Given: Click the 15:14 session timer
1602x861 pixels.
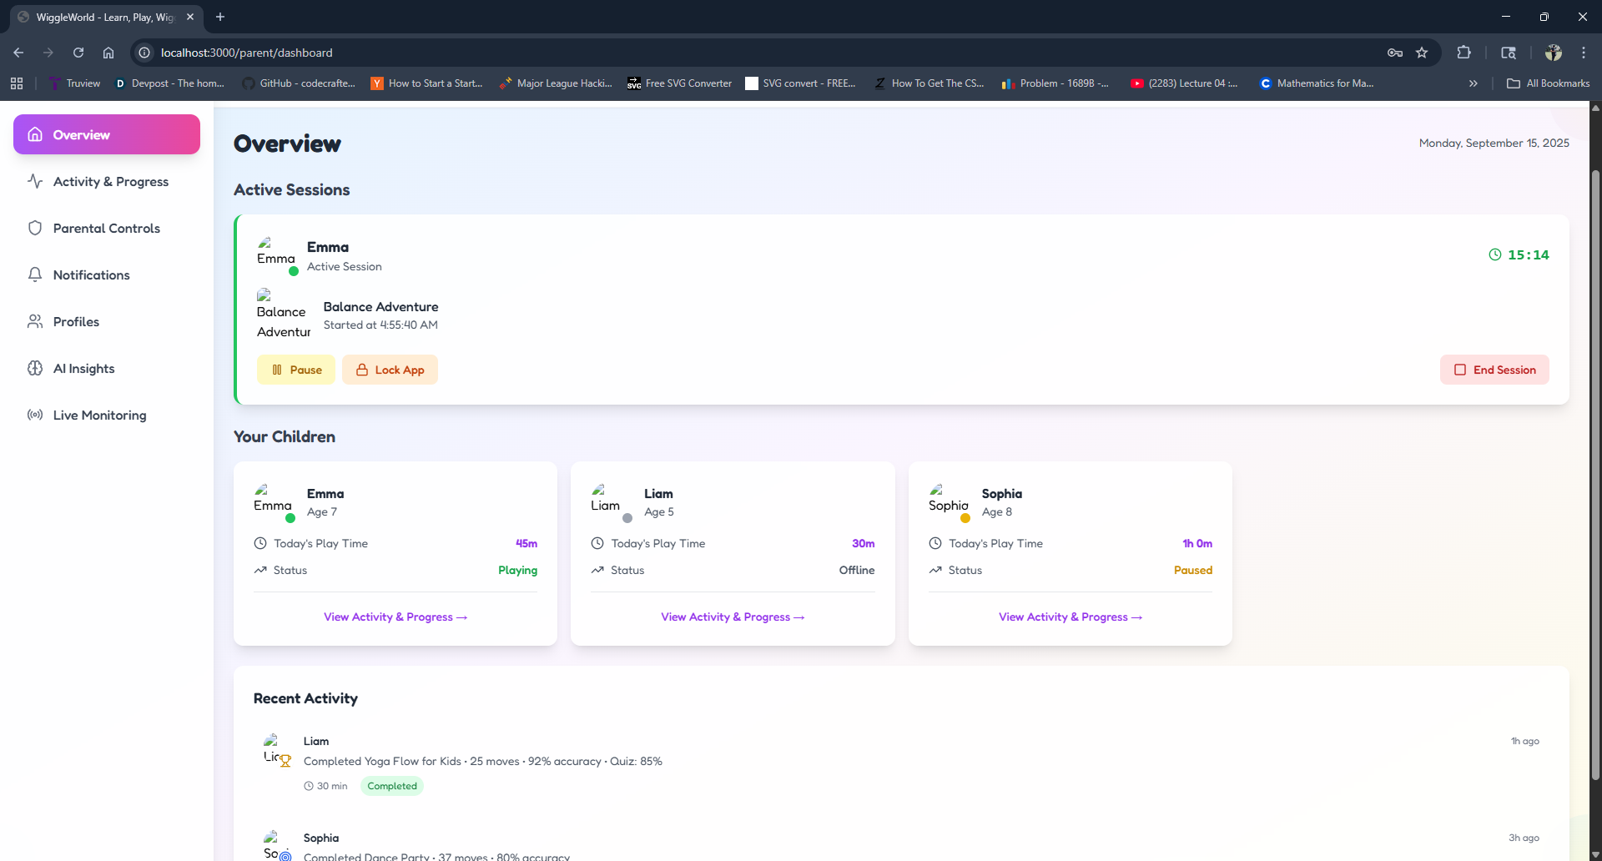Looking at the screenshot, I should (x=1529, y=254).
